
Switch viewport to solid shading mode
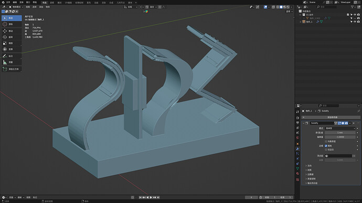tap(281, 7)
